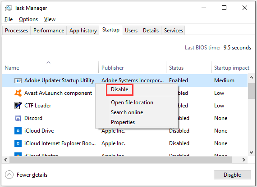Viewport: 257px width, 187px height.
Task: Select the Avast AvLaunch component row
Action: click(x=125, y=93)
